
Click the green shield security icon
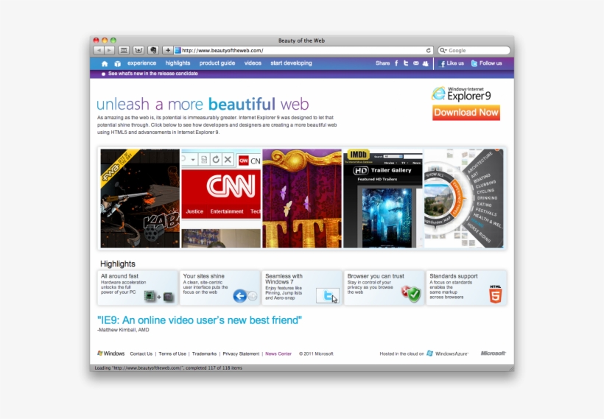(x=411, y=295)
